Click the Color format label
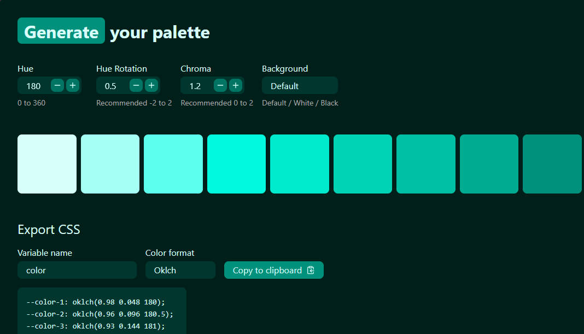 pyautogui.click(x=170, y=253)
